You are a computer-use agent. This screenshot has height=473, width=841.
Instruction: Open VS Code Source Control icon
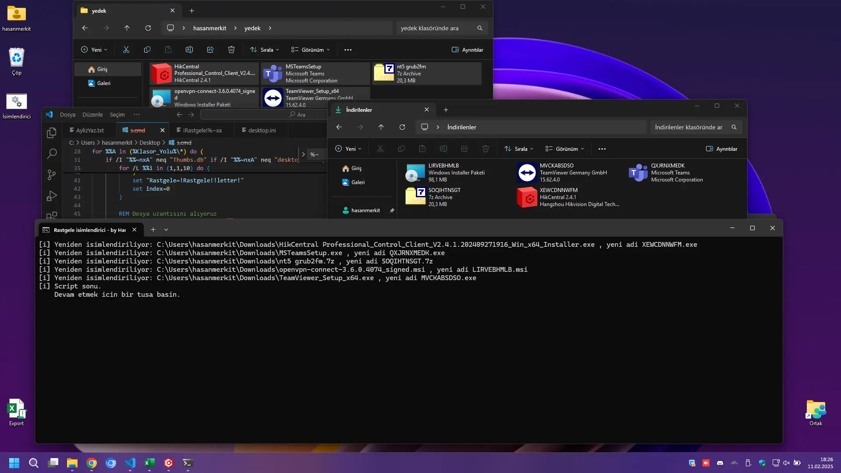(x=52, y=175)
